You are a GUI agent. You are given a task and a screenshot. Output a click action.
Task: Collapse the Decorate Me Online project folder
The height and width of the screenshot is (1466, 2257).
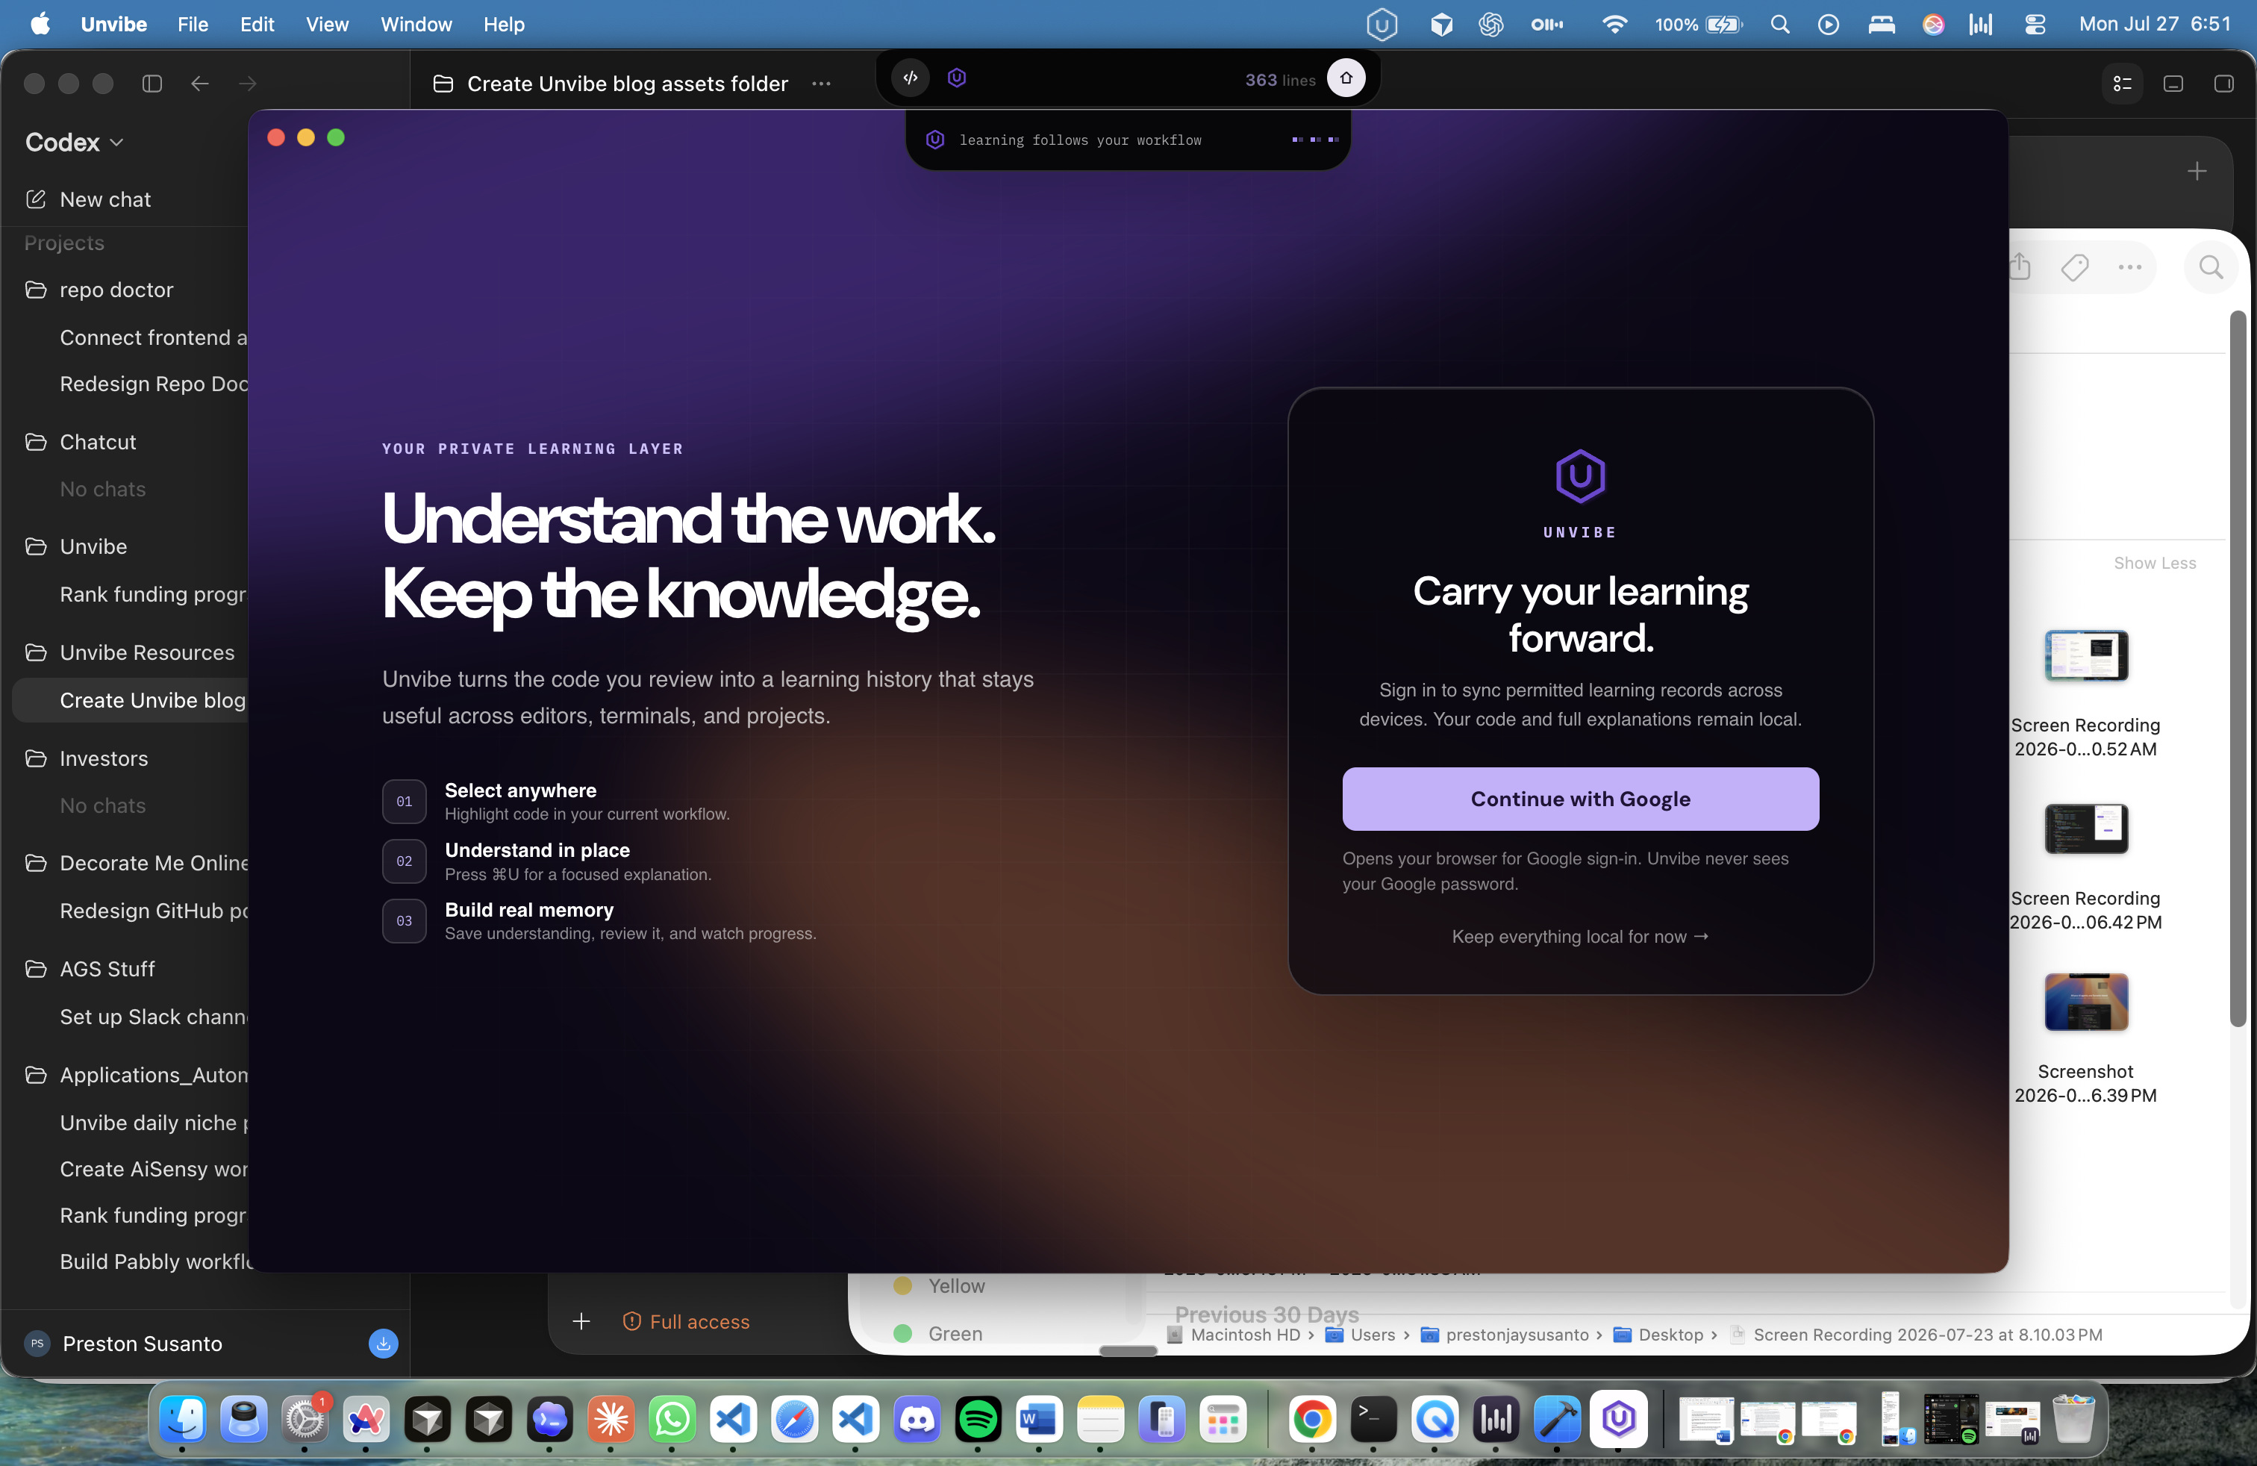[x=36, y=863]
